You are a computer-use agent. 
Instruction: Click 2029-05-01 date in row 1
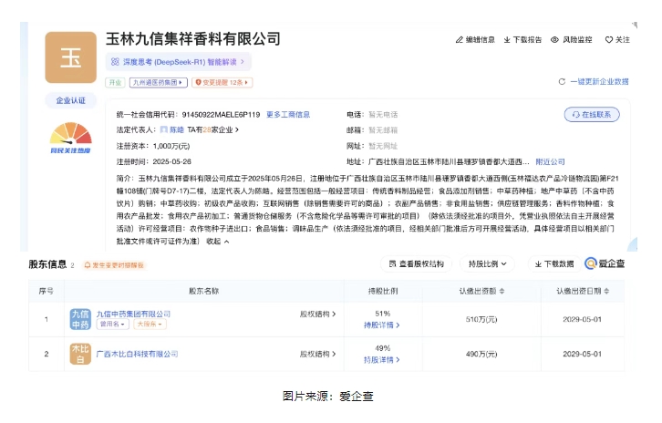582,320
